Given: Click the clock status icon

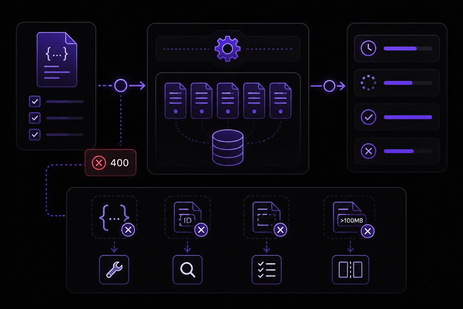Looking at the screenshot, I should tap(368, 48).
